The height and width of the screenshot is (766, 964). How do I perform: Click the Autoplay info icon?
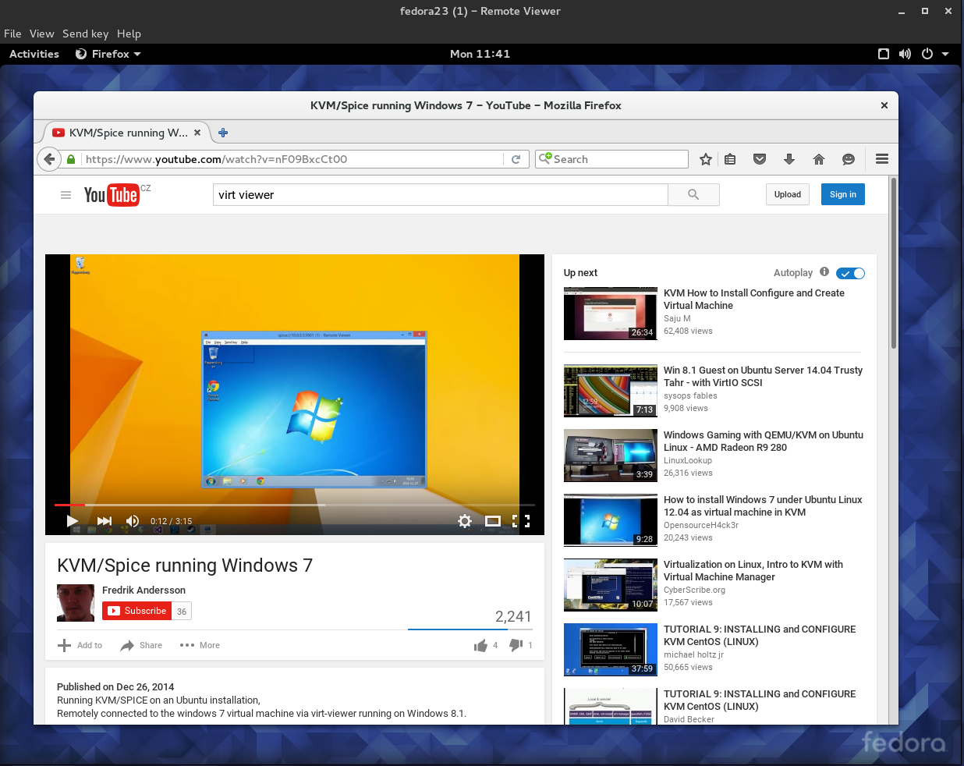click(x=824, y=271)
